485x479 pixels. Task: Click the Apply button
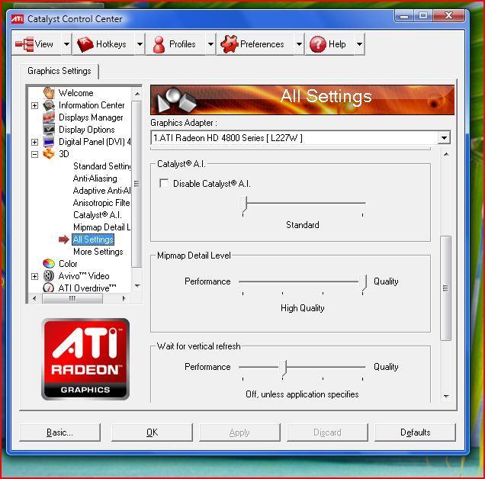[x=239, y=432]
